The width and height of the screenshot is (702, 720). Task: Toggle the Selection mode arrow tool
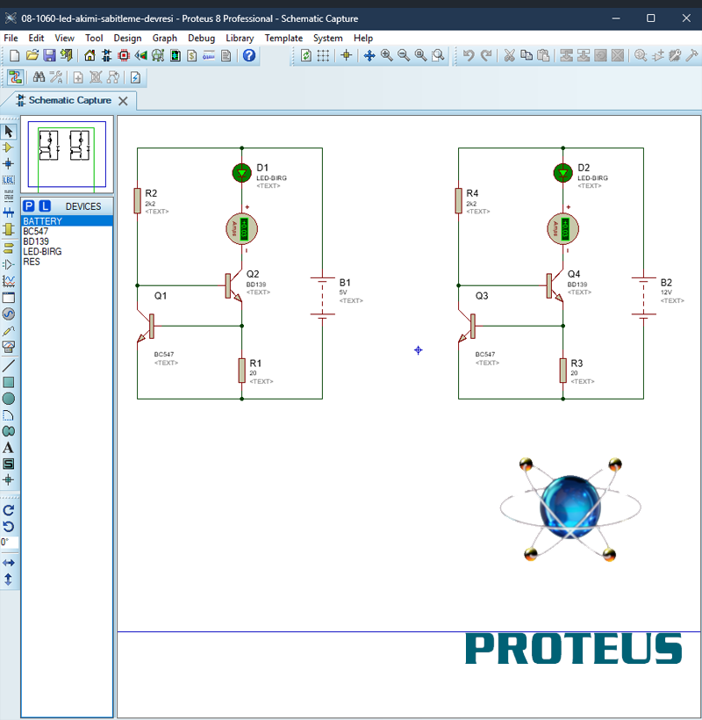[9, 131]
